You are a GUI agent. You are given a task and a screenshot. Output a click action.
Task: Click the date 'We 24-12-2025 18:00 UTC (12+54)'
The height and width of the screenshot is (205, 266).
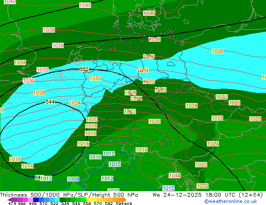pos(208,195)
